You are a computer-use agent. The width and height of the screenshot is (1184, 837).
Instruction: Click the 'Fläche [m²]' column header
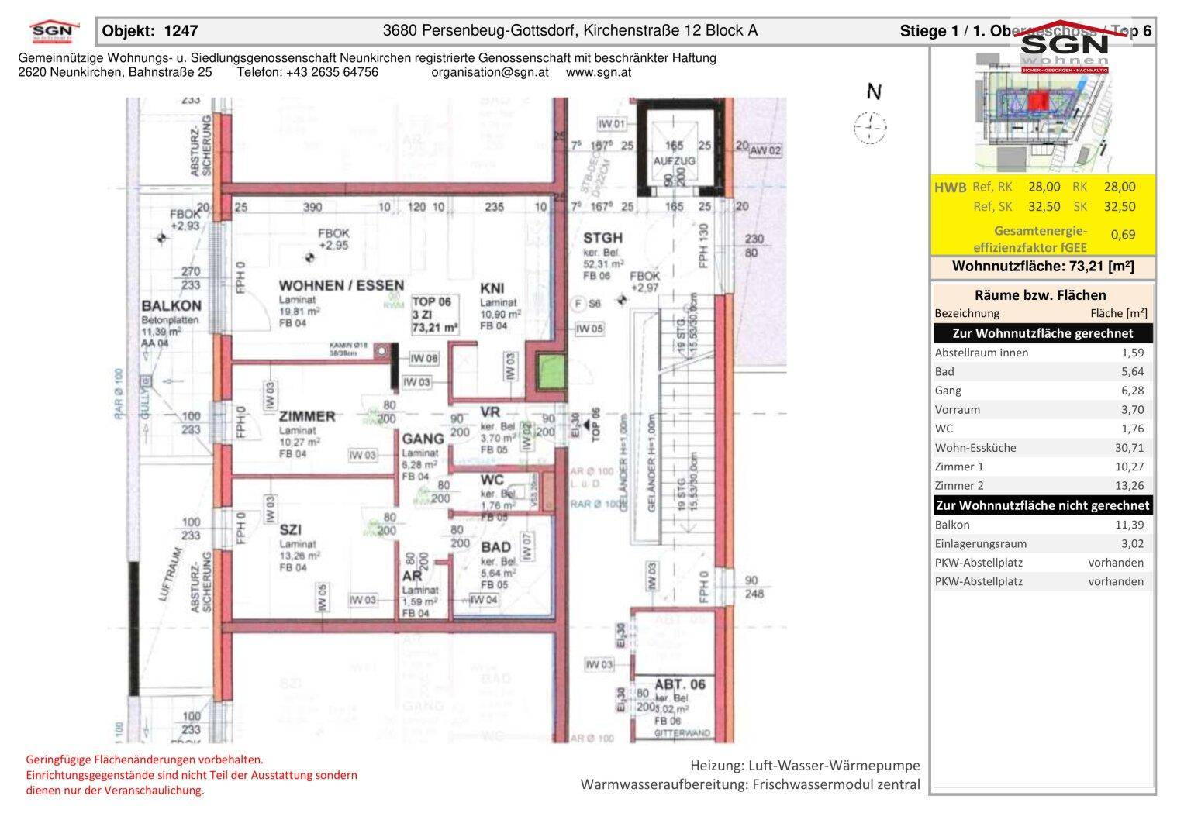(1118, 313)
